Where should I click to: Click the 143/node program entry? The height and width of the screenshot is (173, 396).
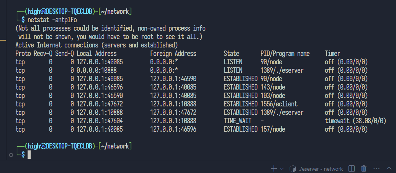point(273,87)
